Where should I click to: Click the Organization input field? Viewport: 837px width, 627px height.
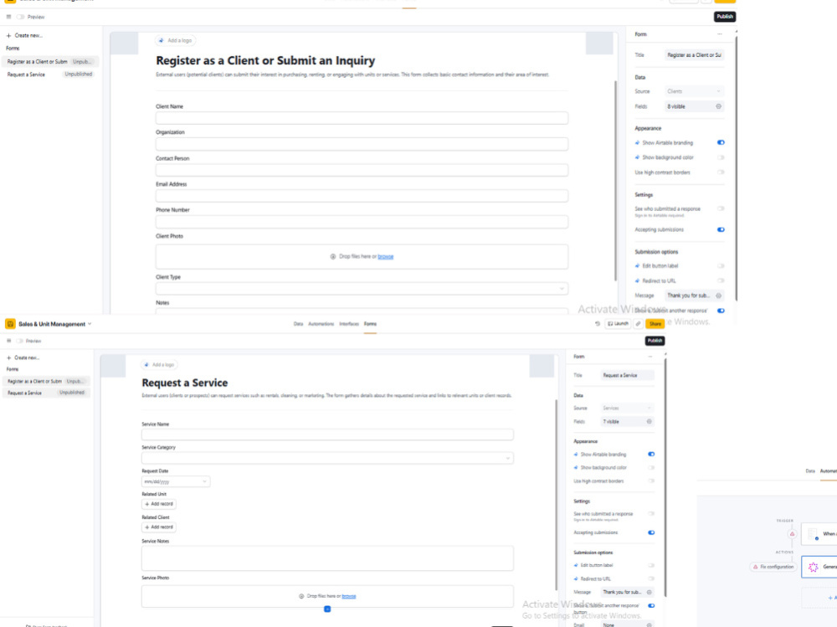tap(362, 144)
